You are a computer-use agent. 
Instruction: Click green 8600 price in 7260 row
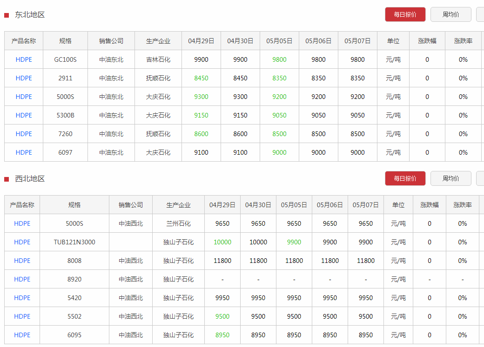pyautogui.click(x=201, y=134)
